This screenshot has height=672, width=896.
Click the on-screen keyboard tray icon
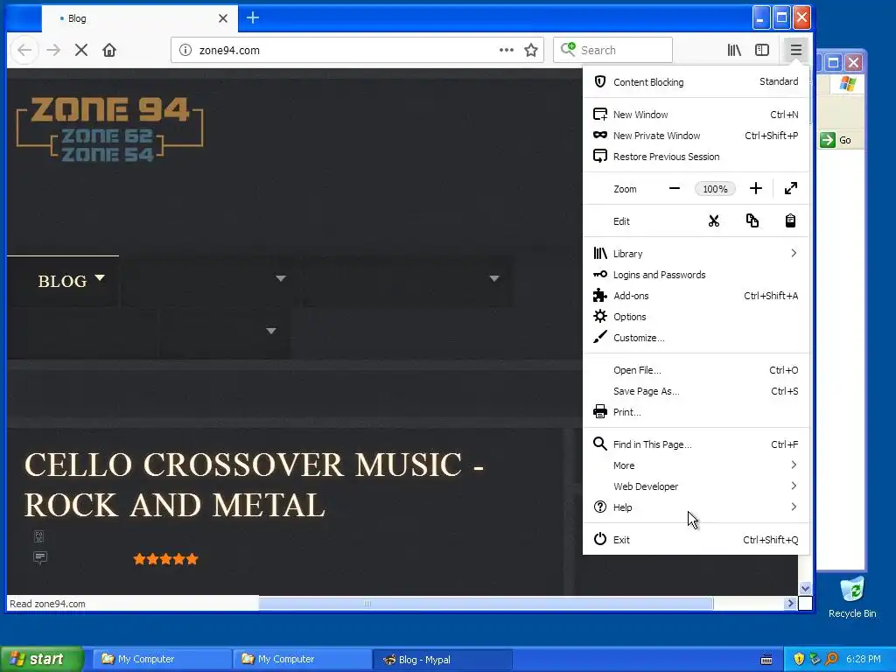(766, 660)
